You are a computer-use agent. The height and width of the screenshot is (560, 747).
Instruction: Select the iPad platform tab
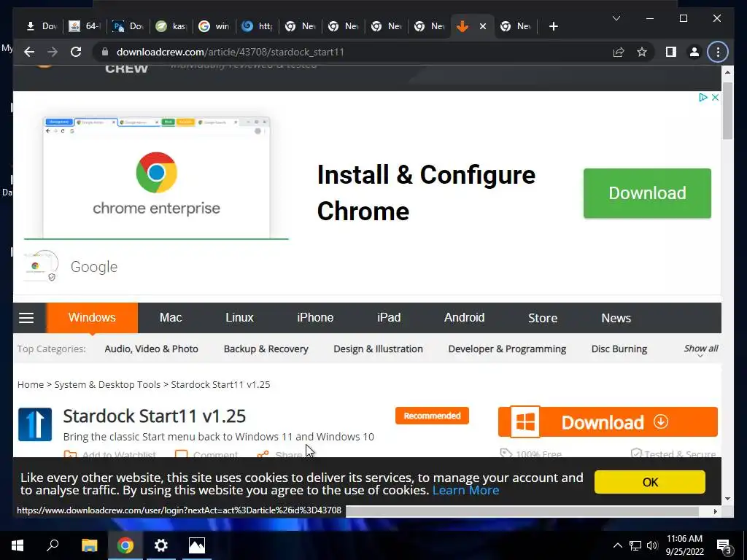click(389, 318)
